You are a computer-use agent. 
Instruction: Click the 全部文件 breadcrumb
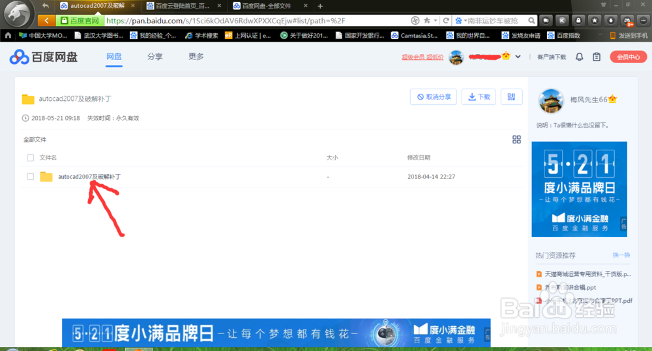[35, 139]
